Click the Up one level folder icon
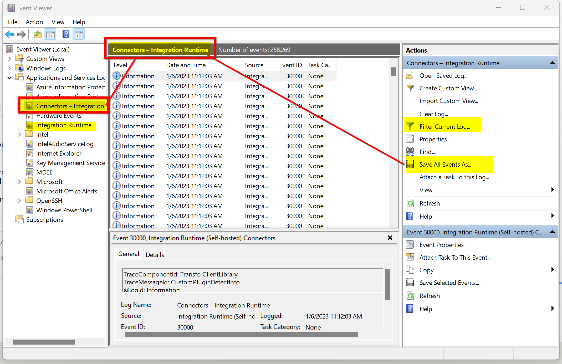Screen dimensions: 562x364 tap(38, 34)
